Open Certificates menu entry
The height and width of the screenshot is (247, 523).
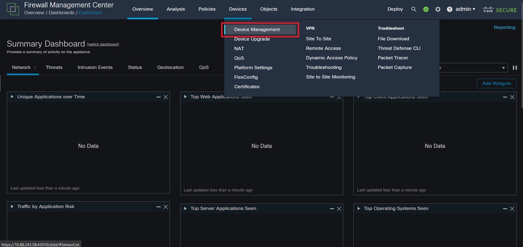(x=246, y=86)
